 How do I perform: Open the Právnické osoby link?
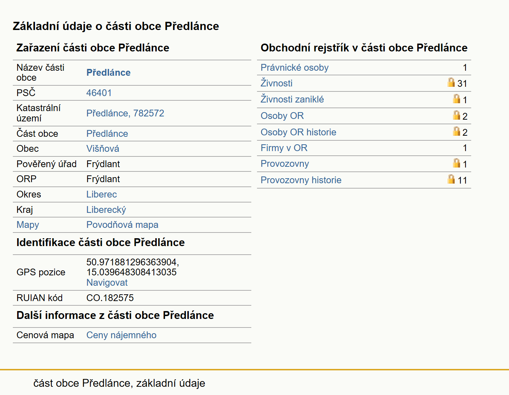click(294, 67)
